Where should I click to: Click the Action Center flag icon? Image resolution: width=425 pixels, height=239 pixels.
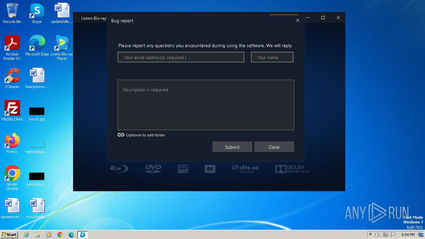coord(393,235)
